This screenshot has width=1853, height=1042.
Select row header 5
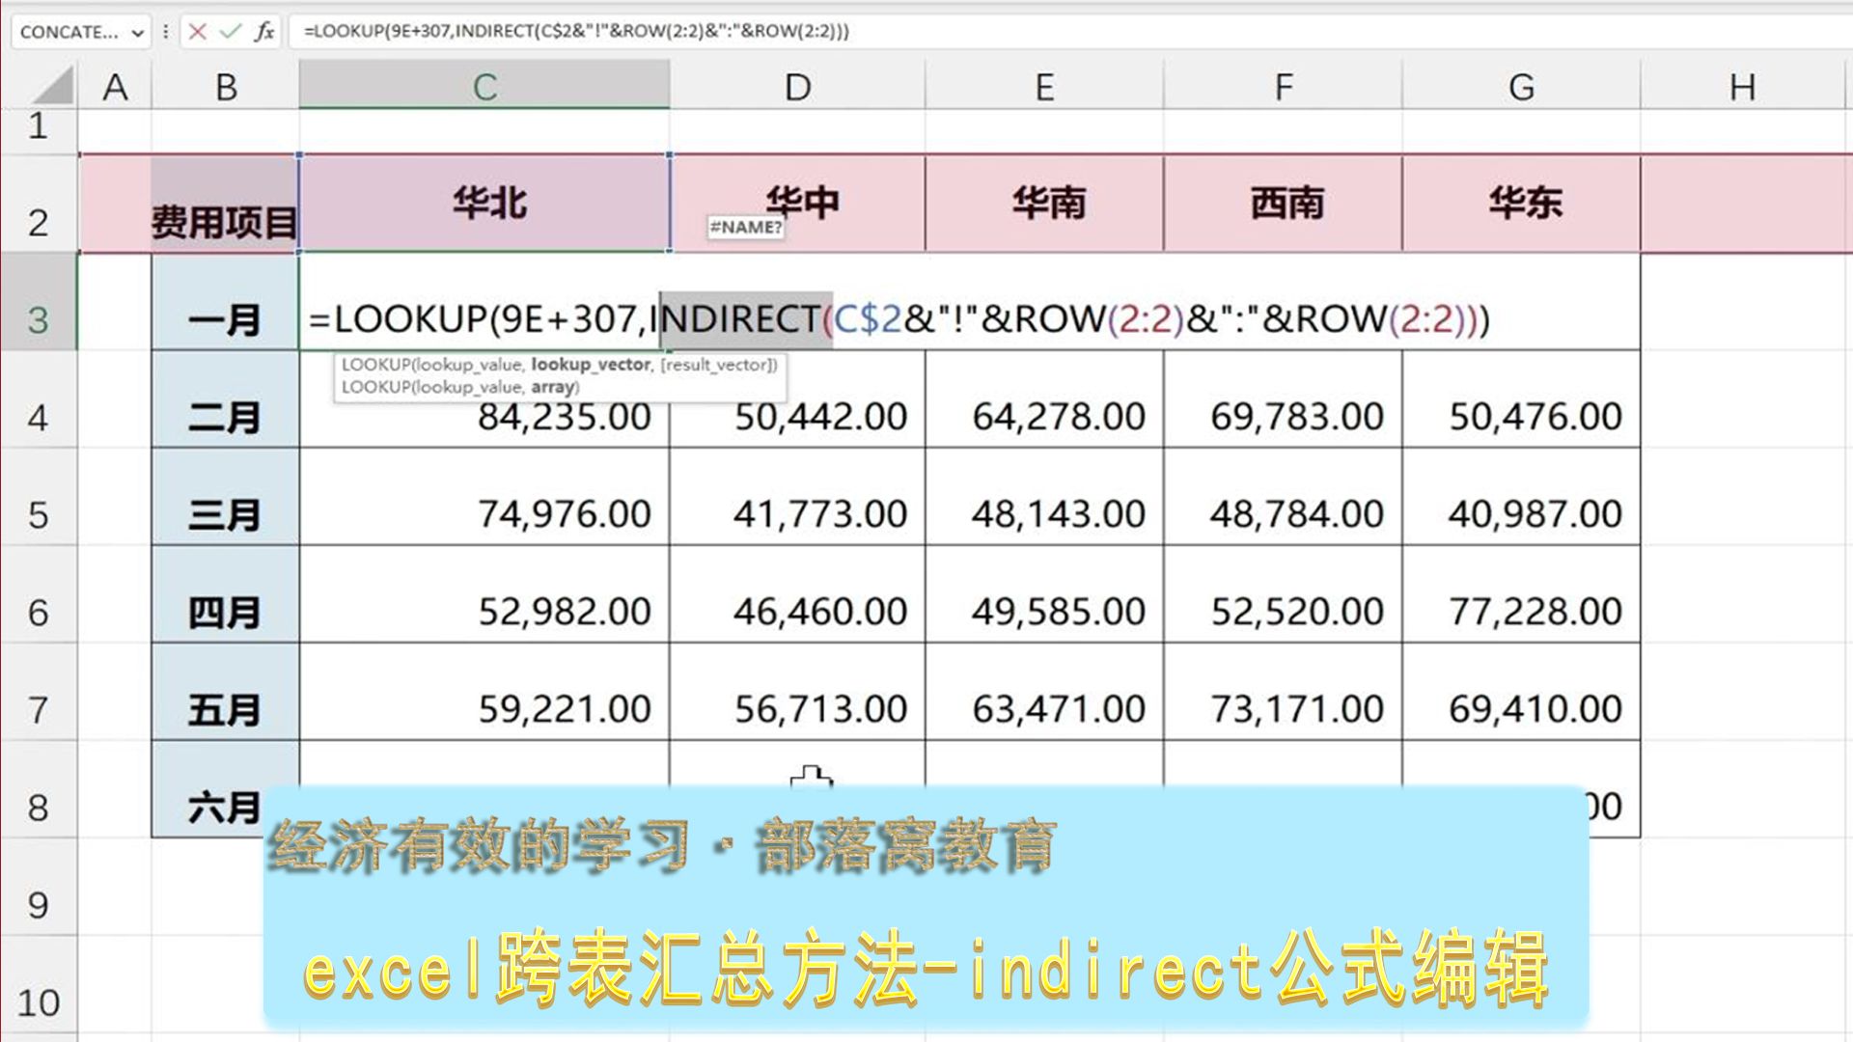click(39, 513)
